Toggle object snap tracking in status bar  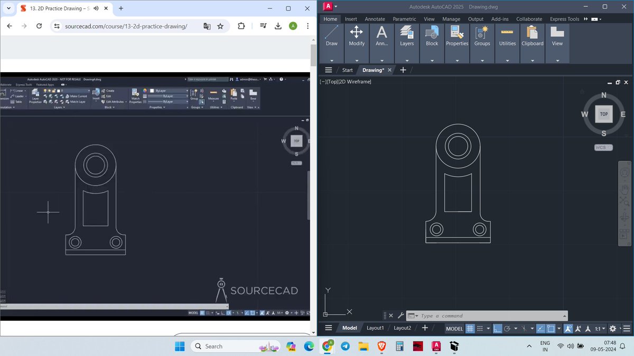541,329
